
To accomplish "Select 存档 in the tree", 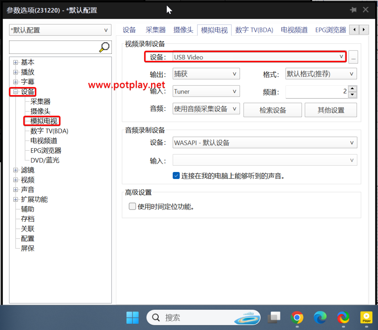I will (x=27, y=219).
